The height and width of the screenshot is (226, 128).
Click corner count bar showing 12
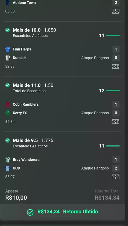tap(113, 91)
